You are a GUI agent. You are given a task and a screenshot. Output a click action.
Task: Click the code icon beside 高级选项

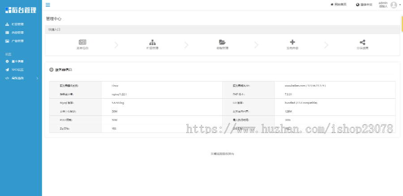pos(7,78)
